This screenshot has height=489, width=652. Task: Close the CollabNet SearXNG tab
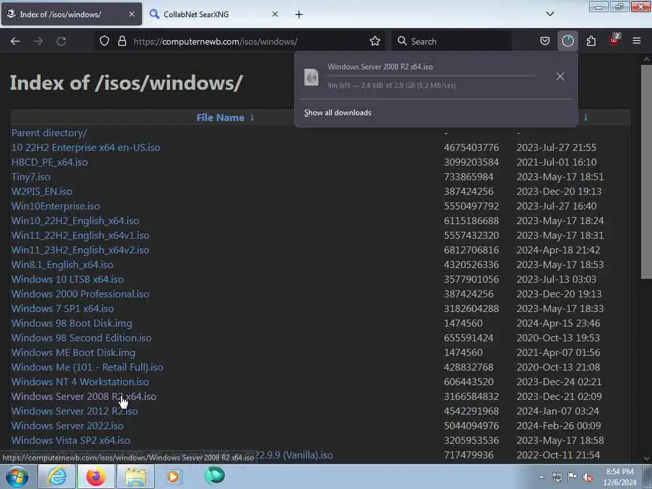pyautogui.click(x=275, y=14)
